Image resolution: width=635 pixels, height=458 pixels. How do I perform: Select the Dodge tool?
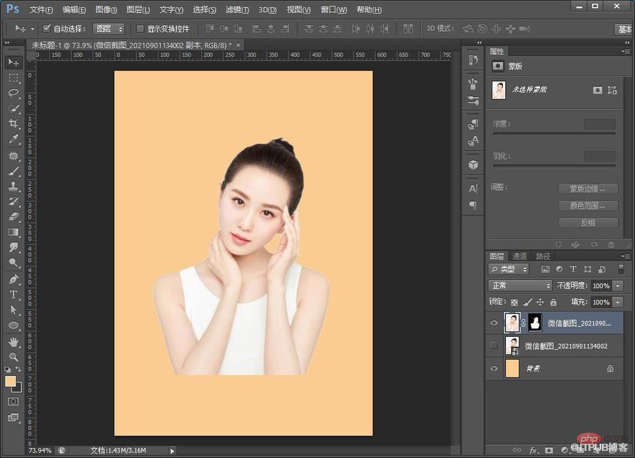tap(14, 263)
